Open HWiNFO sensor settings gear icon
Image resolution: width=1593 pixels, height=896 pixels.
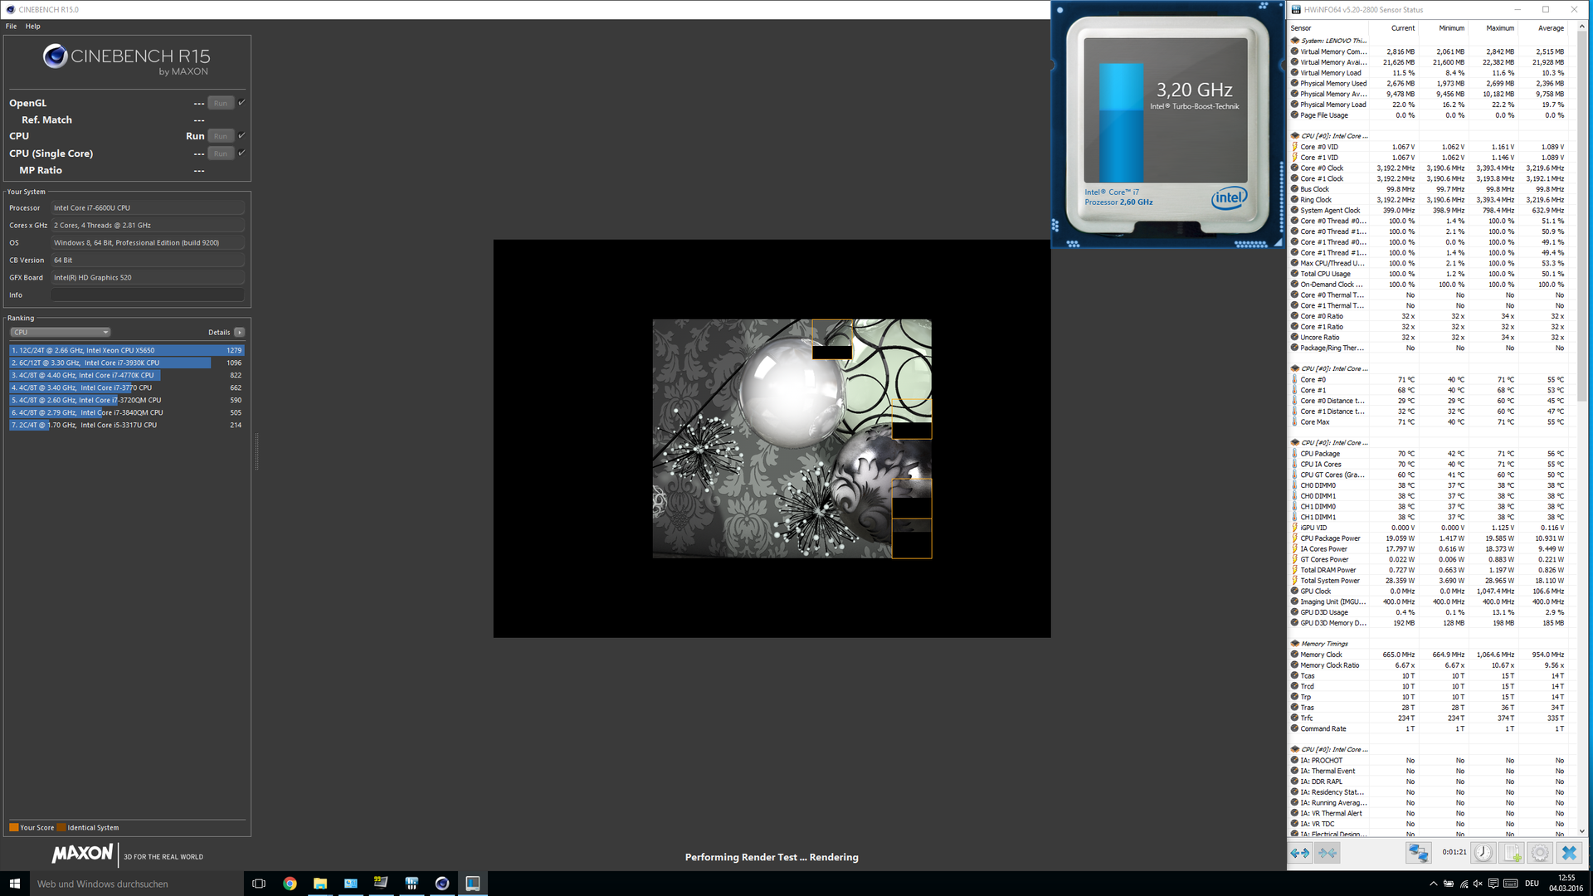click(x=1540, y=852)
